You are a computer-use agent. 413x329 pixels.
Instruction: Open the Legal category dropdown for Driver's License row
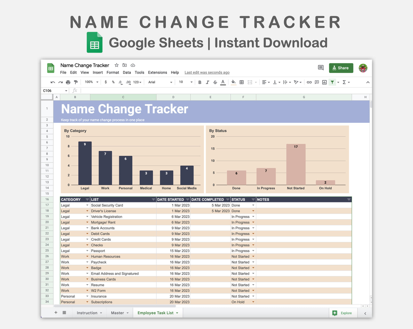coord(87,211)
